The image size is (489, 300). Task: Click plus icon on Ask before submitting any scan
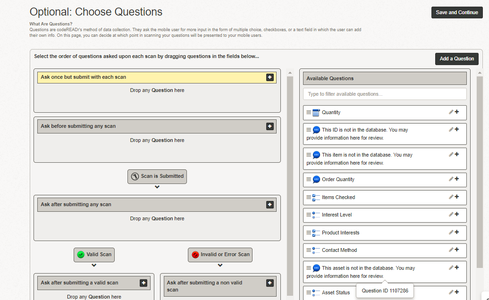pyautogui.click(x=270, y=126)
